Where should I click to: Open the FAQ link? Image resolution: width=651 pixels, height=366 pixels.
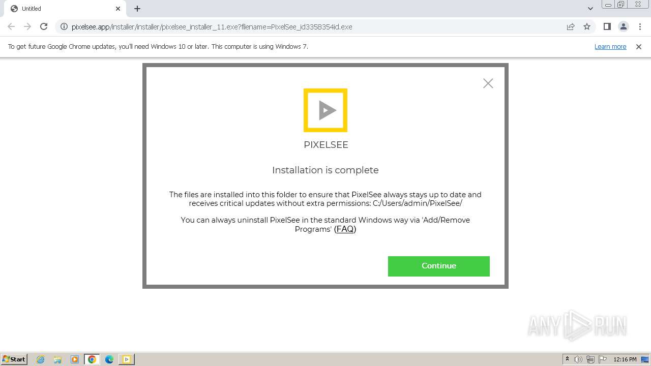click(x=345, y=229)
